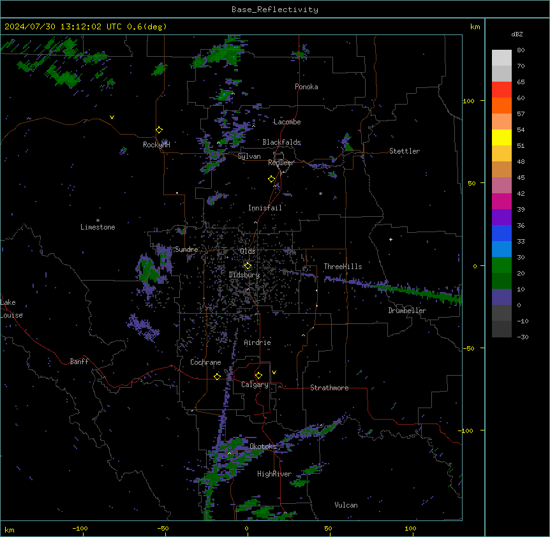Select the yellow diamond between Olds and Didsbury
The height and width of the screenshot is (537, 550).
(248, 266)
